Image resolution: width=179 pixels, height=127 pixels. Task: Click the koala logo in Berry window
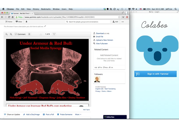[157, 50]
